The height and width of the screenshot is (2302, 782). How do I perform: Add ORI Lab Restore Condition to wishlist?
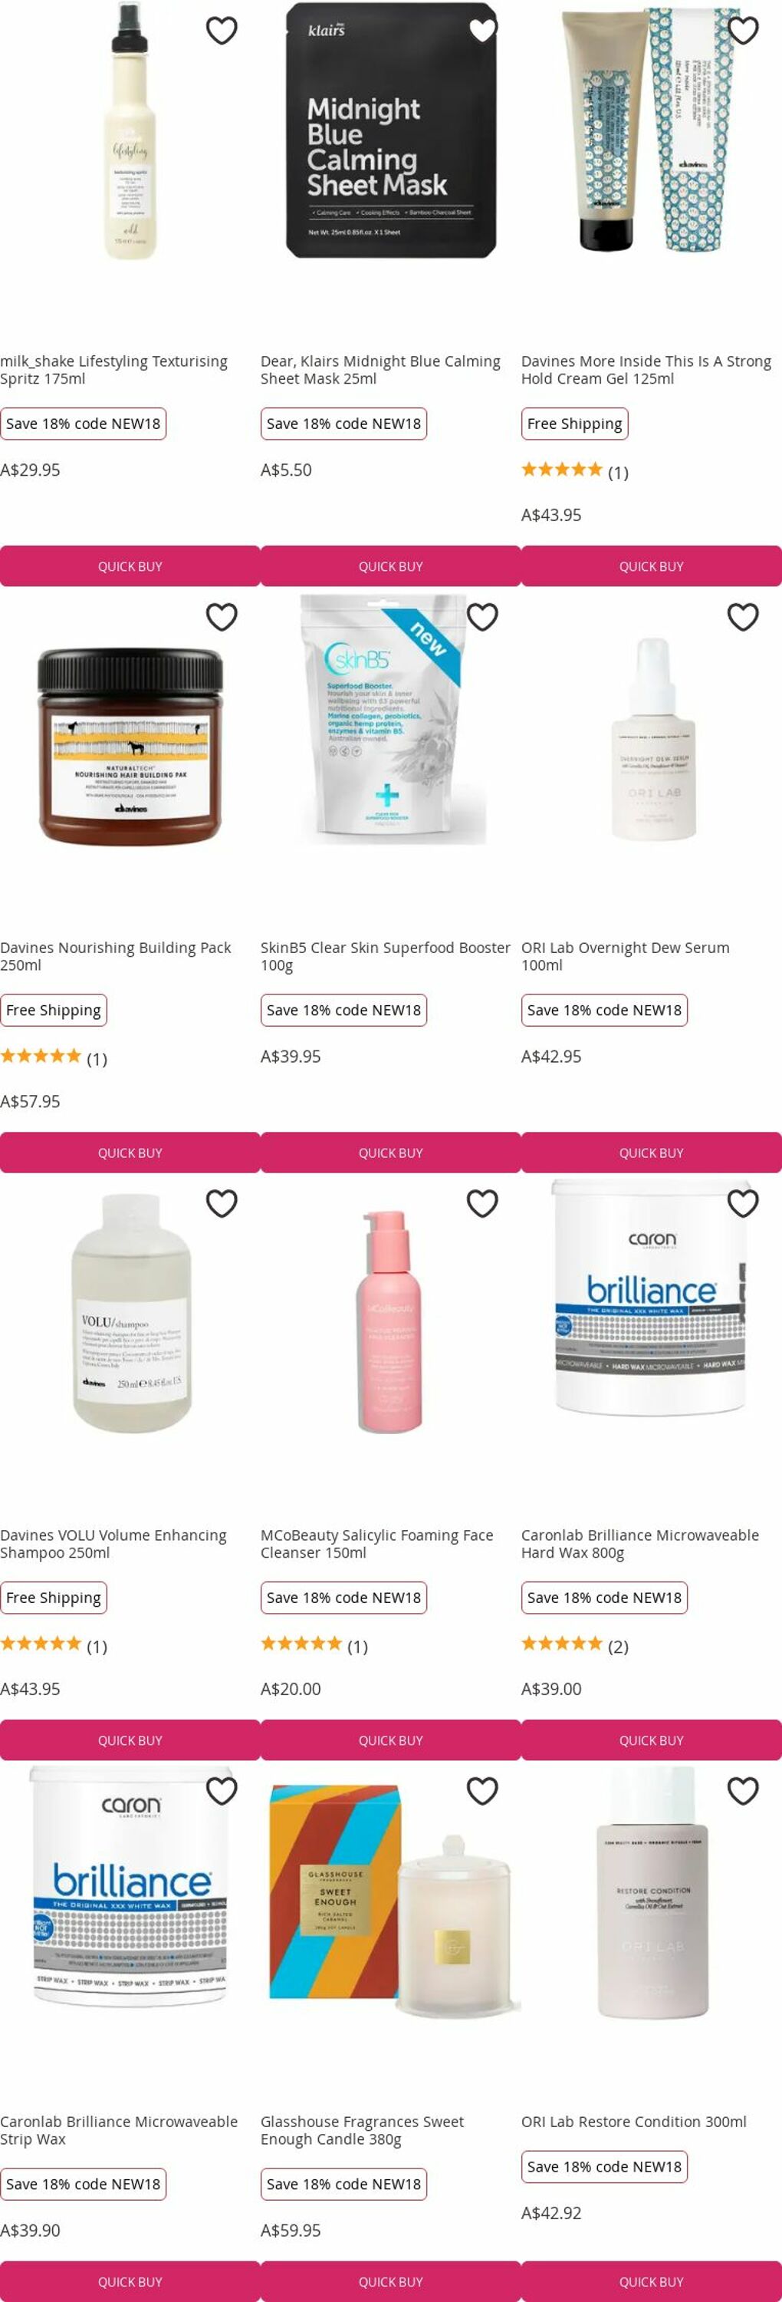743,1791
